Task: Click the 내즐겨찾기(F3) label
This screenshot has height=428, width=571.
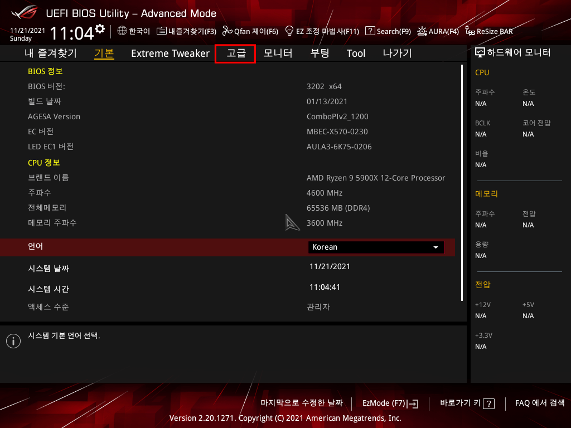Action: (x=192, y=31)
